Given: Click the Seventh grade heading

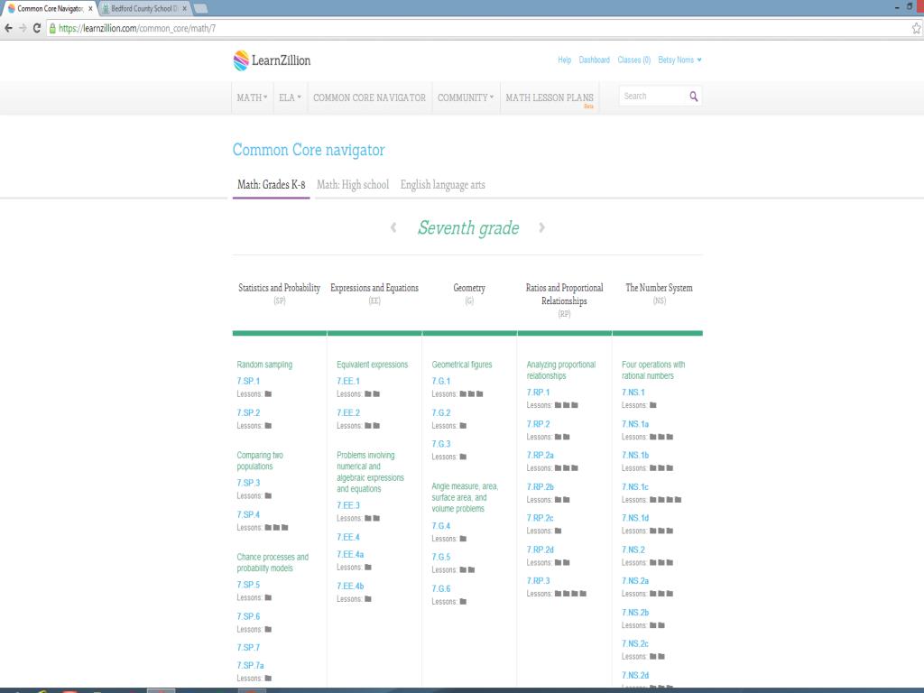Looking at the screenshot, I should [x=468, y=227].
